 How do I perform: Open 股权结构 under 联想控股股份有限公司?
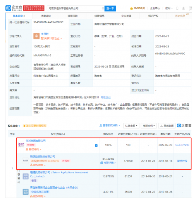[x=38, y=165]
